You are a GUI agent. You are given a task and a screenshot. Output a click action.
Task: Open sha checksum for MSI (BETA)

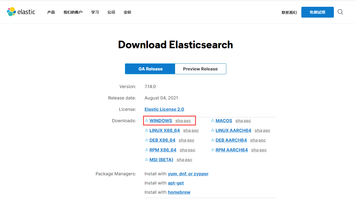click(180, 160)
